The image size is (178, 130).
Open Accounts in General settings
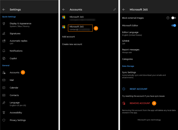tap(29, 72)
